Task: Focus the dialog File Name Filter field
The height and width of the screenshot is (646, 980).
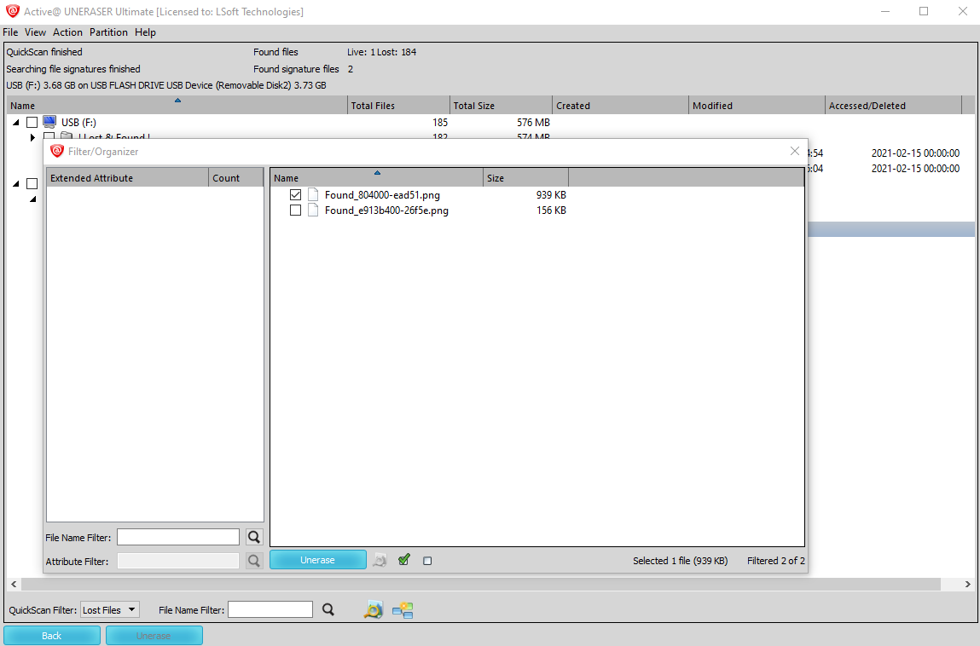Action: pos(178,537)
